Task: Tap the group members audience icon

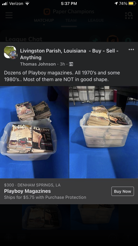Action: pyautogui.click(x=71, y=64)
